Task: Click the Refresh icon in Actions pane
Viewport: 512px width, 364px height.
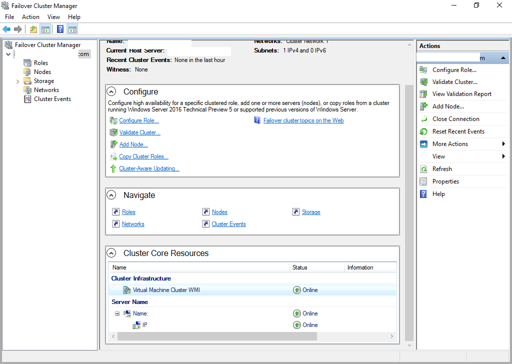Action: tap(423, 169)
